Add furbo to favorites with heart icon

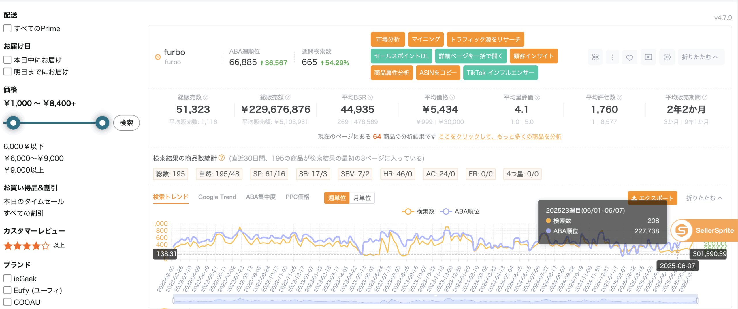point(630,57)
